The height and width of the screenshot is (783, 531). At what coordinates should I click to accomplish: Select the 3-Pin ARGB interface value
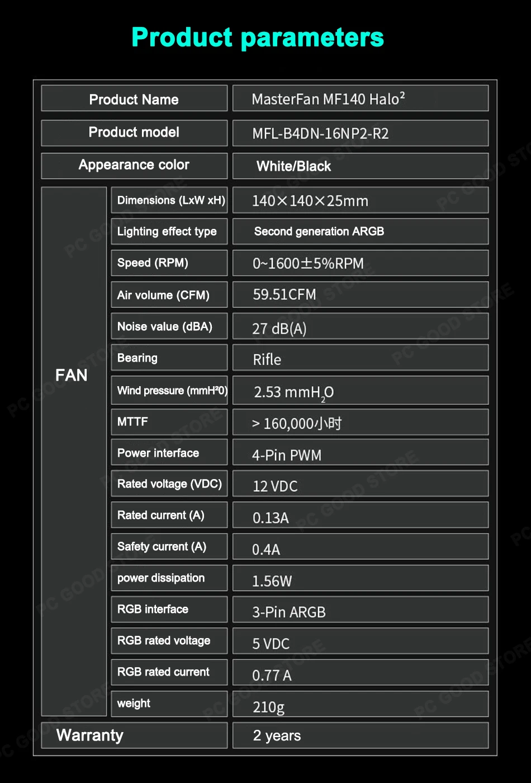(x=288, y=612)
